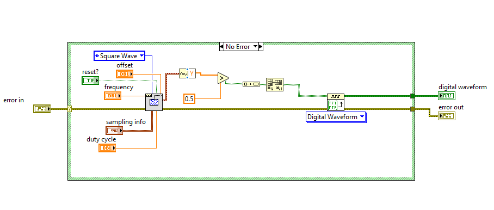Select the error out cluster terminal
This screenshot has height=210, width=494.
[447, 116]
